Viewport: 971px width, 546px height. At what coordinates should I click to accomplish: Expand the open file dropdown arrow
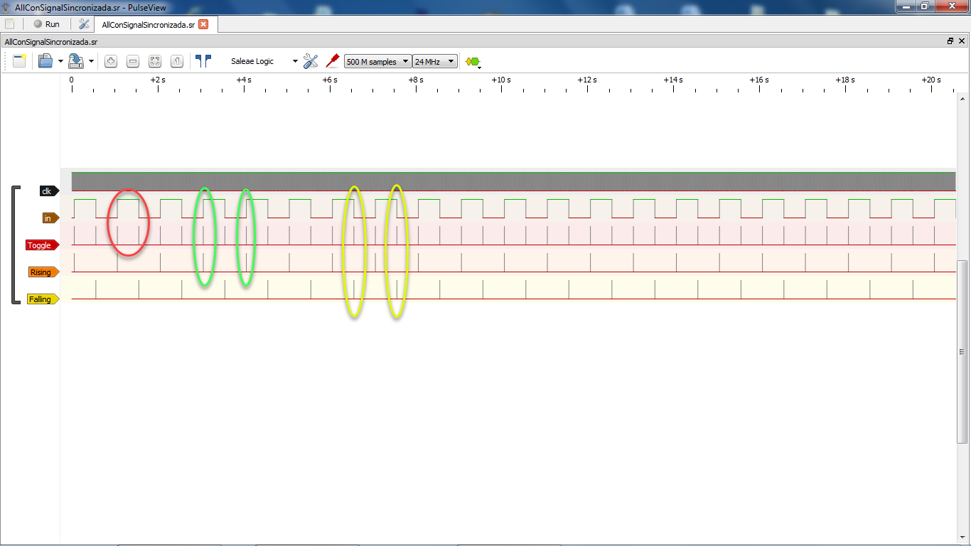coord(61,62)
